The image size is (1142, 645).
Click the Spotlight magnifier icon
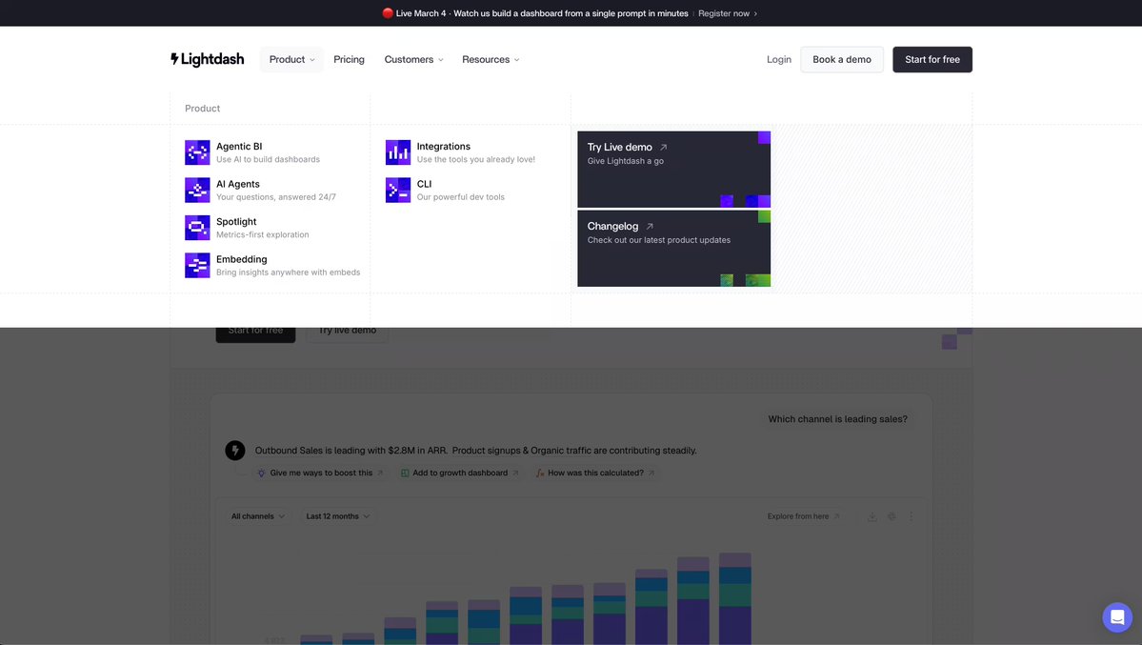[x=197, y=228]
